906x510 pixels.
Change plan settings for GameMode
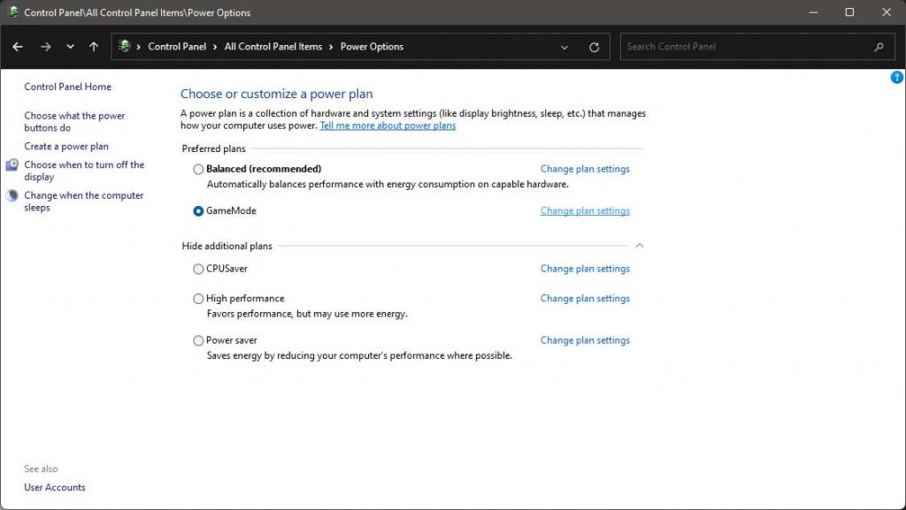585,211
